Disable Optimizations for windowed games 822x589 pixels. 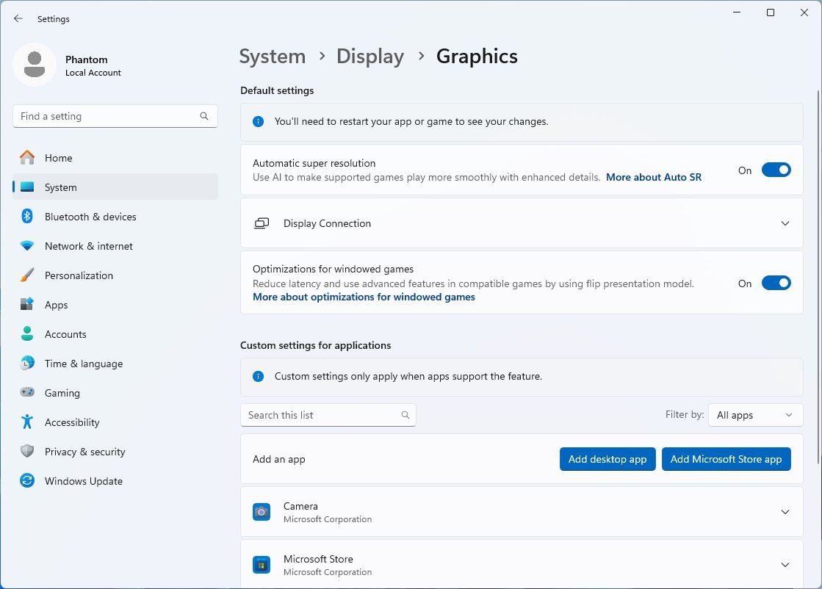pos(776,283)
